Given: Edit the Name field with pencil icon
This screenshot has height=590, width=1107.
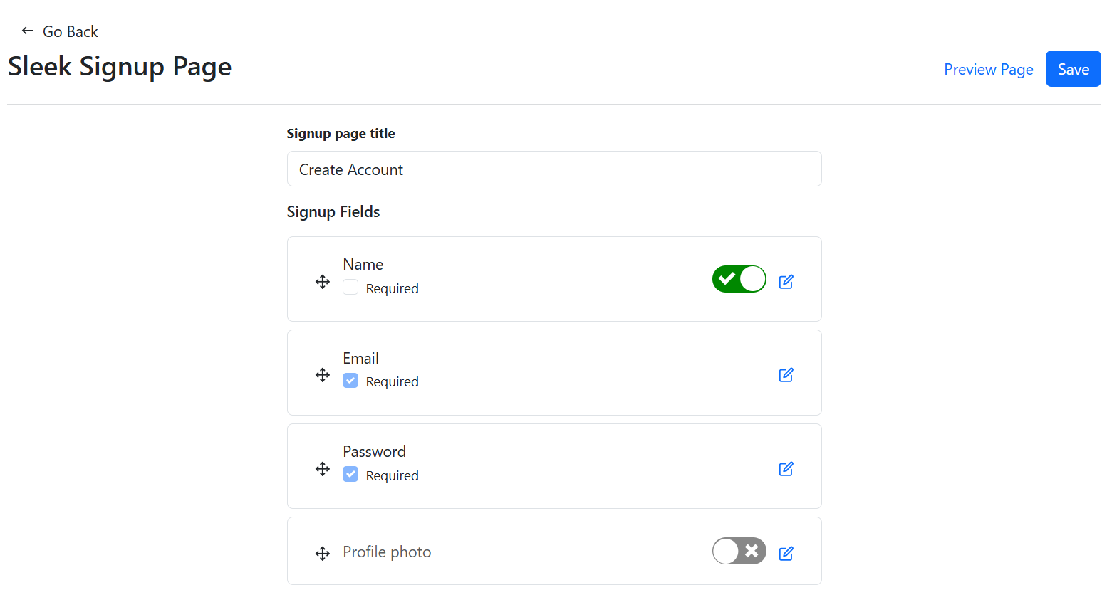Looking at the screenshot, I should tap(786, 282).
